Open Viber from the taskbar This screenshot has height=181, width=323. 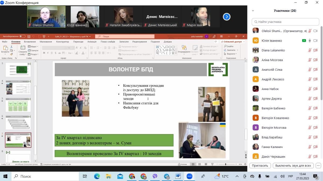[155, 176]
